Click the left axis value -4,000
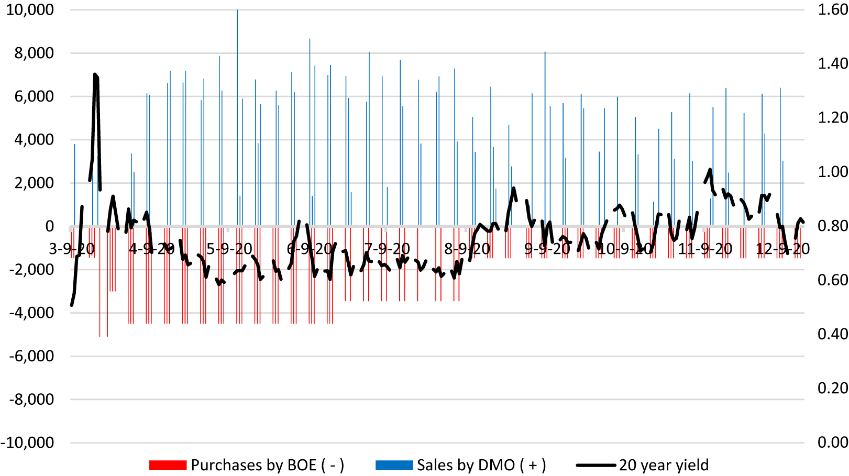849x476 pixels. 32,313
